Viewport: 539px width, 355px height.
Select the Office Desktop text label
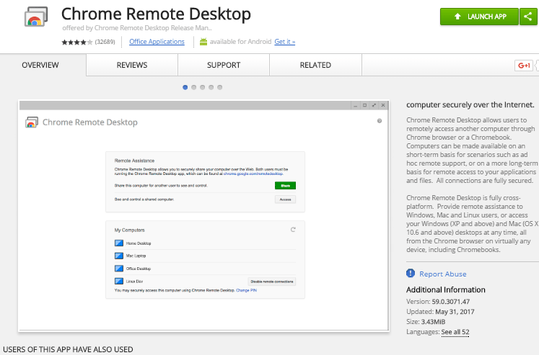[x=139, y=269]
